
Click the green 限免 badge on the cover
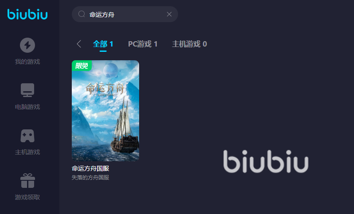[82, 66]
